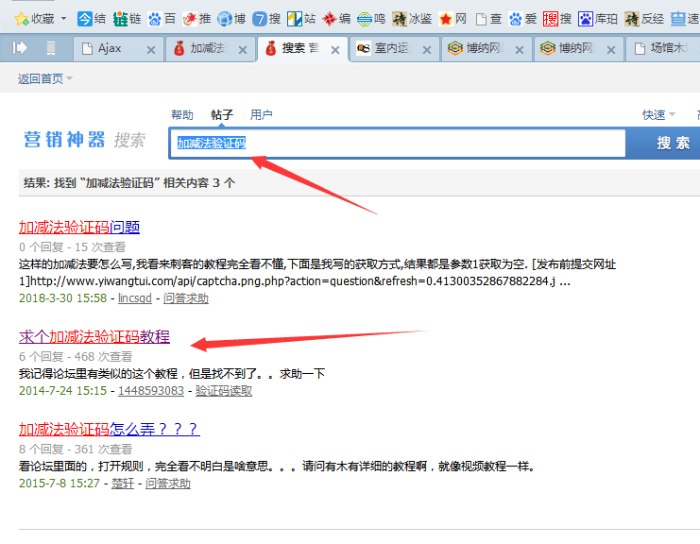Open author link lincsgd
700x544 pixels.
(x=135, y=298)
